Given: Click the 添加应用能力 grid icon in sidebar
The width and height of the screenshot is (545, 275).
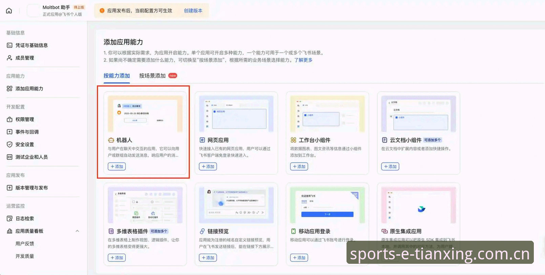Looking at the screenshot, I should (9, 89).
